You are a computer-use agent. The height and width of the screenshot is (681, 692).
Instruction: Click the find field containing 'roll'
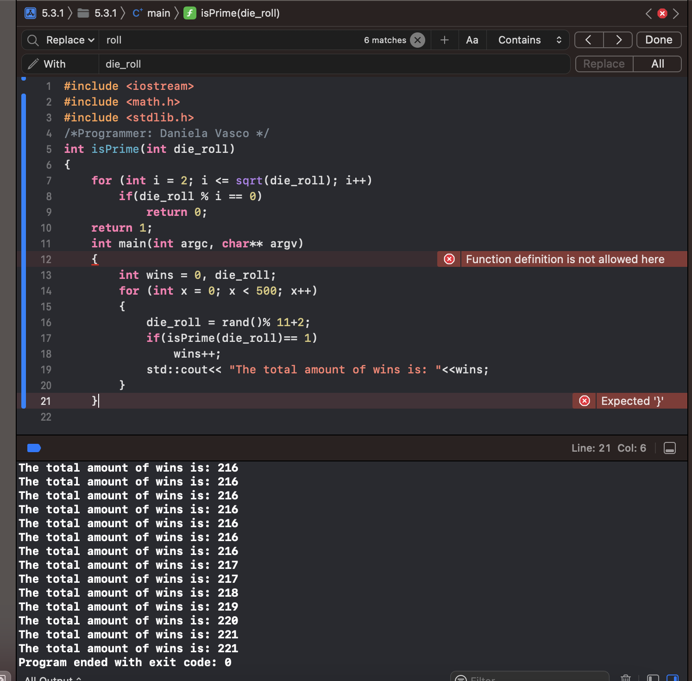232,40
